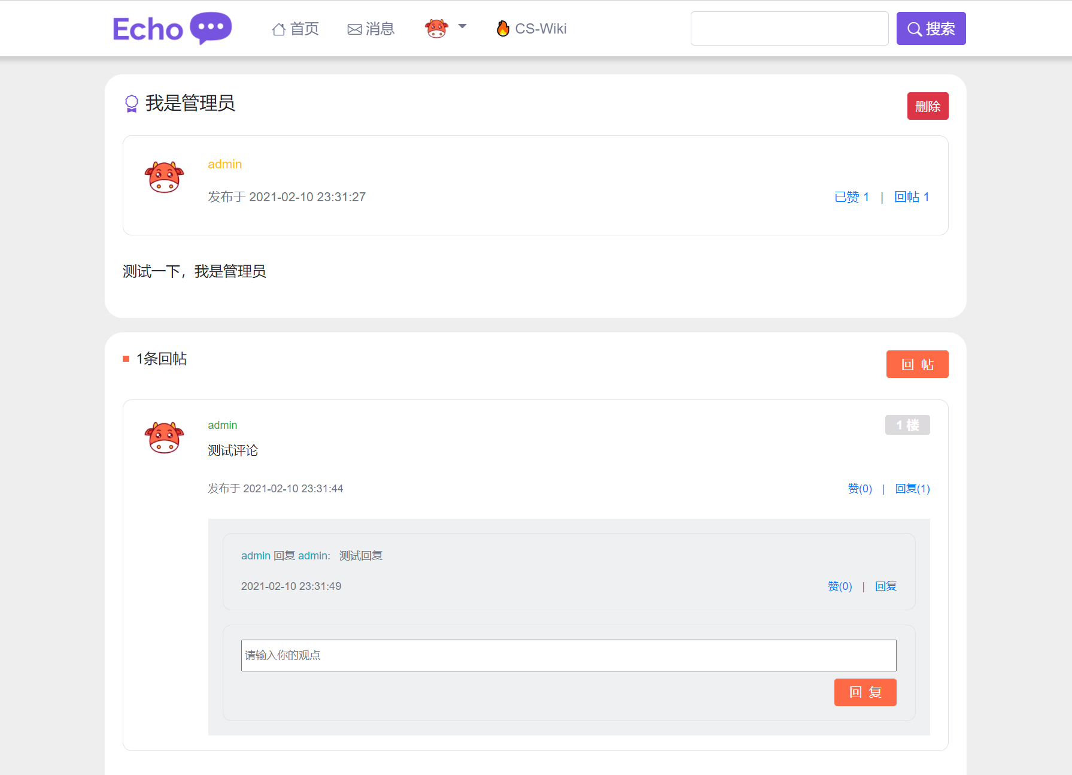Click the Echo chat bubble logo
This screenshot has height=775, width=1072.
210,28
